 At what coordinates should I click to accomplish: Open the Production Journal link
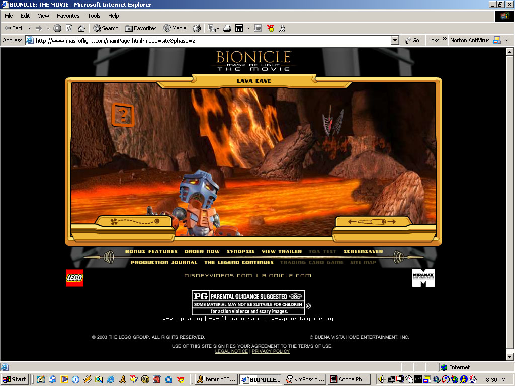tap(164, 262)
